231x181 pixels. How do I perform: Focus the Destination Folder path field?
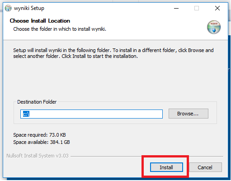91,114
